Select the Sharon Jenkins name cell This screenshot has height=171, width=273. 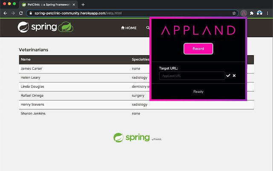pyautogui.click(x=33, y=113)
